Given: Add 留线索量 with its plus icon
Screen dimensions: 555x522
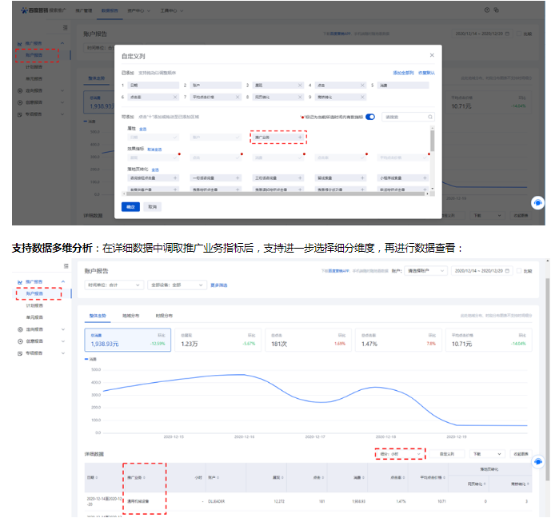Looking at the screenshot, I should (362, 178).
